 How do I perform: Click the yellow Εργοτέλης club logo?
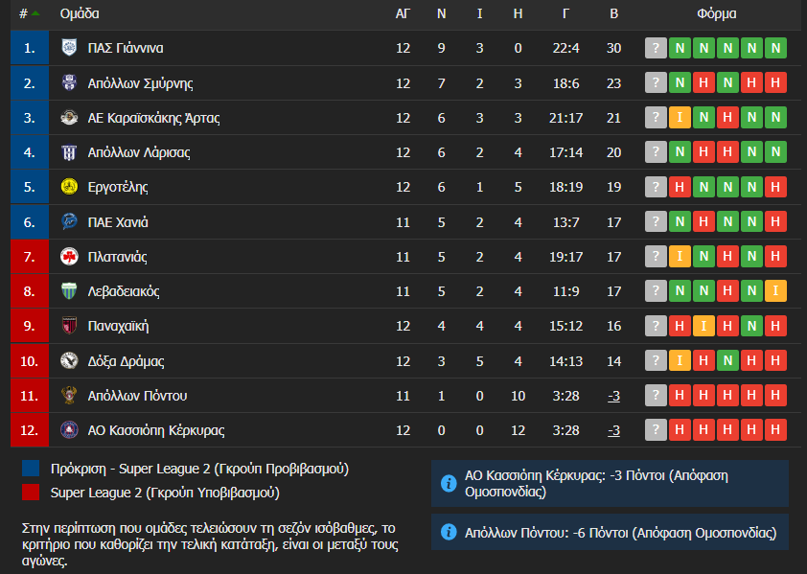69,187
